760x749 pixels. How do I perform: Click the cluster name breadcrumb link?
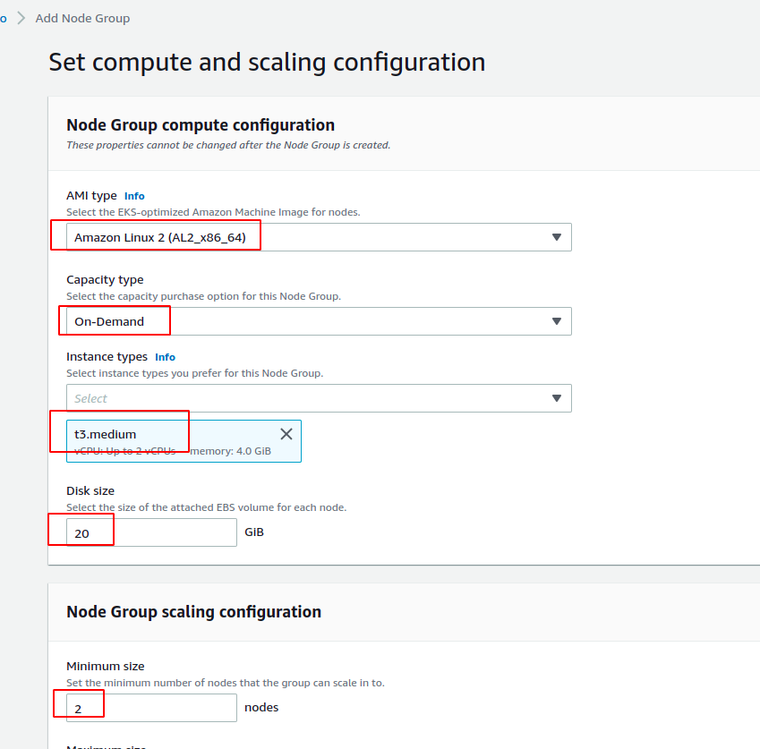pos(3,18)
